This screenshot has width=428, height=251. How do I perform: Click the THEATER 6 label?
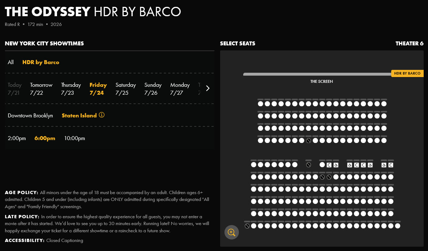click(410, 43)
